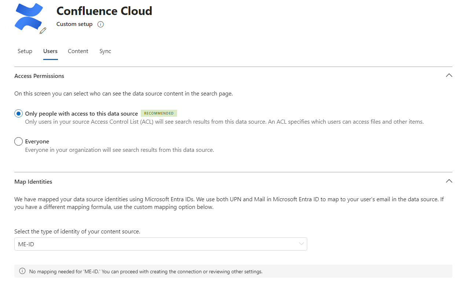Click the Access Permissions heading
This screenshot has height=285, width=466.
pyautogui.click(x=39, y=76)
